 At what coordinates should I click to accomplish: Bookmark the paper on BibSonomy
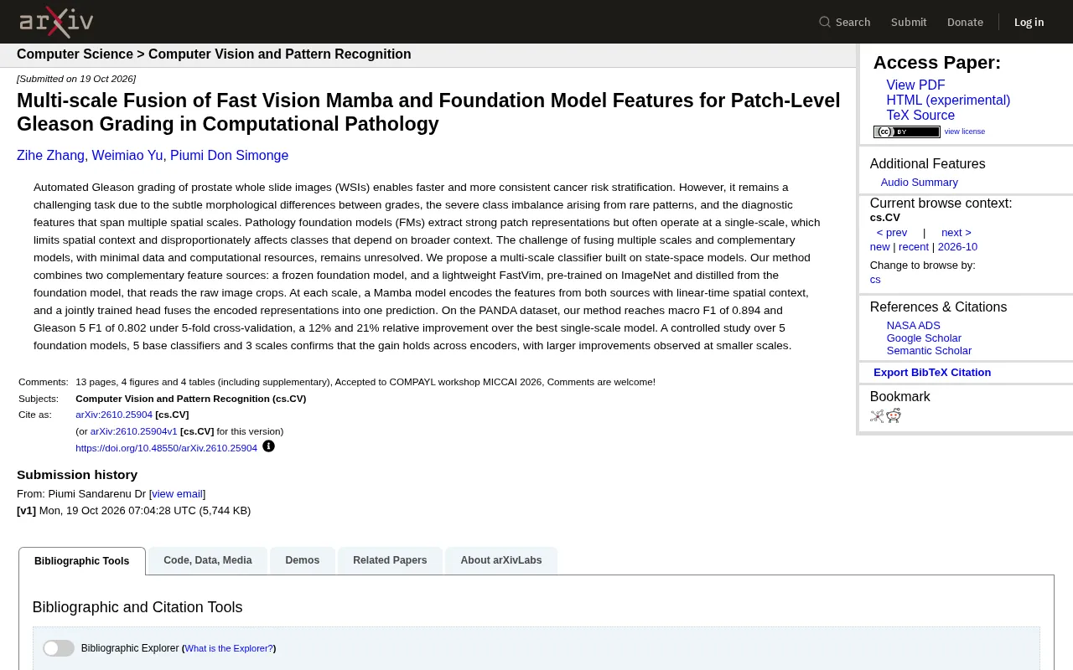pos(877,416)
